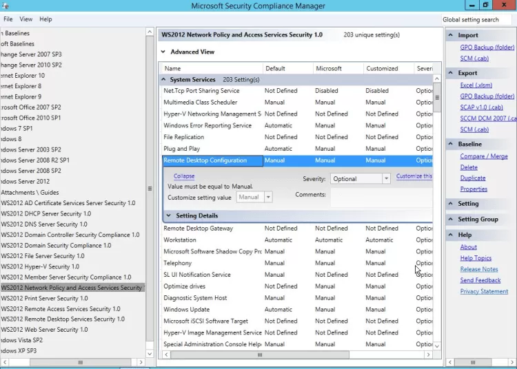The height and width of the screenshot is (369, 517).
Task: Expand the Setting section chevron
Action: click(450, 204)
